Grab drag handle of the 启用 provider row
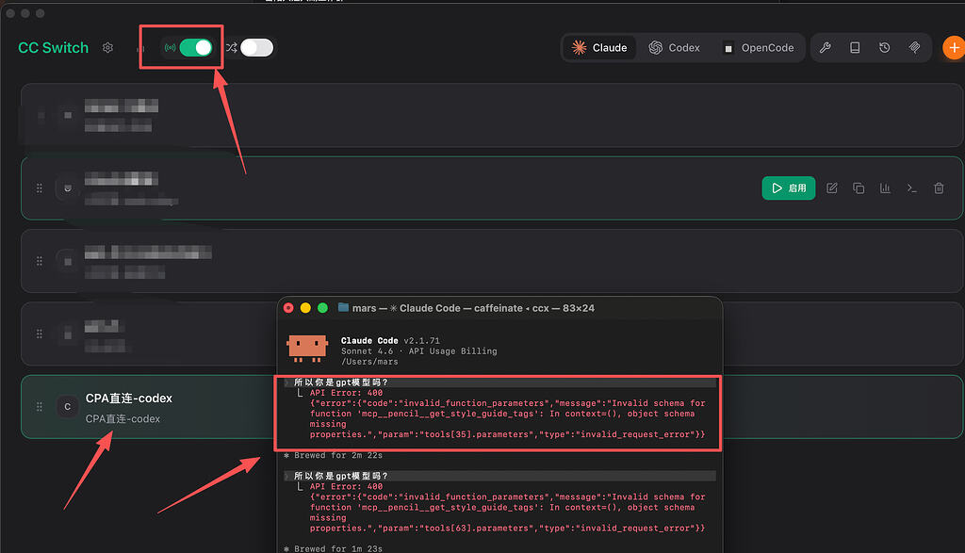This screenshot has height=553, width=965. (x=40, y=188)
